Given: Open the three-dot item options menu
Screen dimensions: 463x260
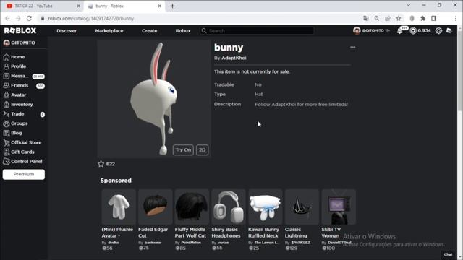Looking at the screenshot, I should [x=352, y=47].
